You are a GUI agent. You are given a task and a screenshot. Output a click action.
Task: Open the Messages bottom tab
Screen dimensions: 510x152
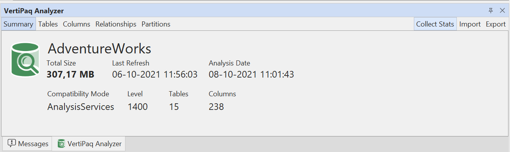click(x=27, y=144)
